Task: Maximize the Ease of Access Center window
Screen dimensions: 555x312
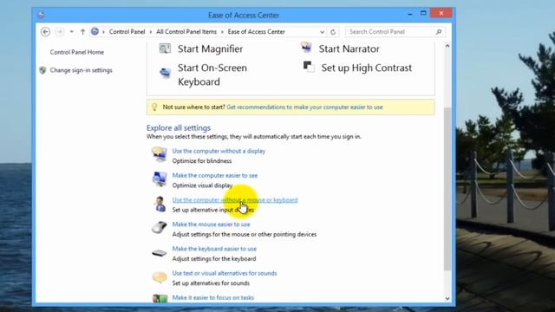Action: point(423,13)
